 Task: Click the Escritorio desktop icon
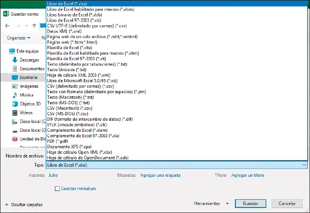coord(15,78)
